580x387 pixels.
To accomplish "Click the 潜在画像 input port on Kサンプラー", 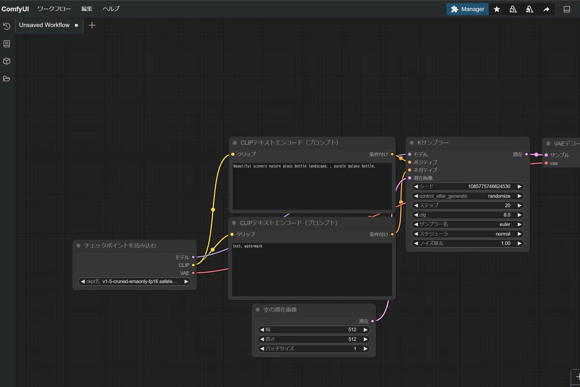I will (409, 178).
